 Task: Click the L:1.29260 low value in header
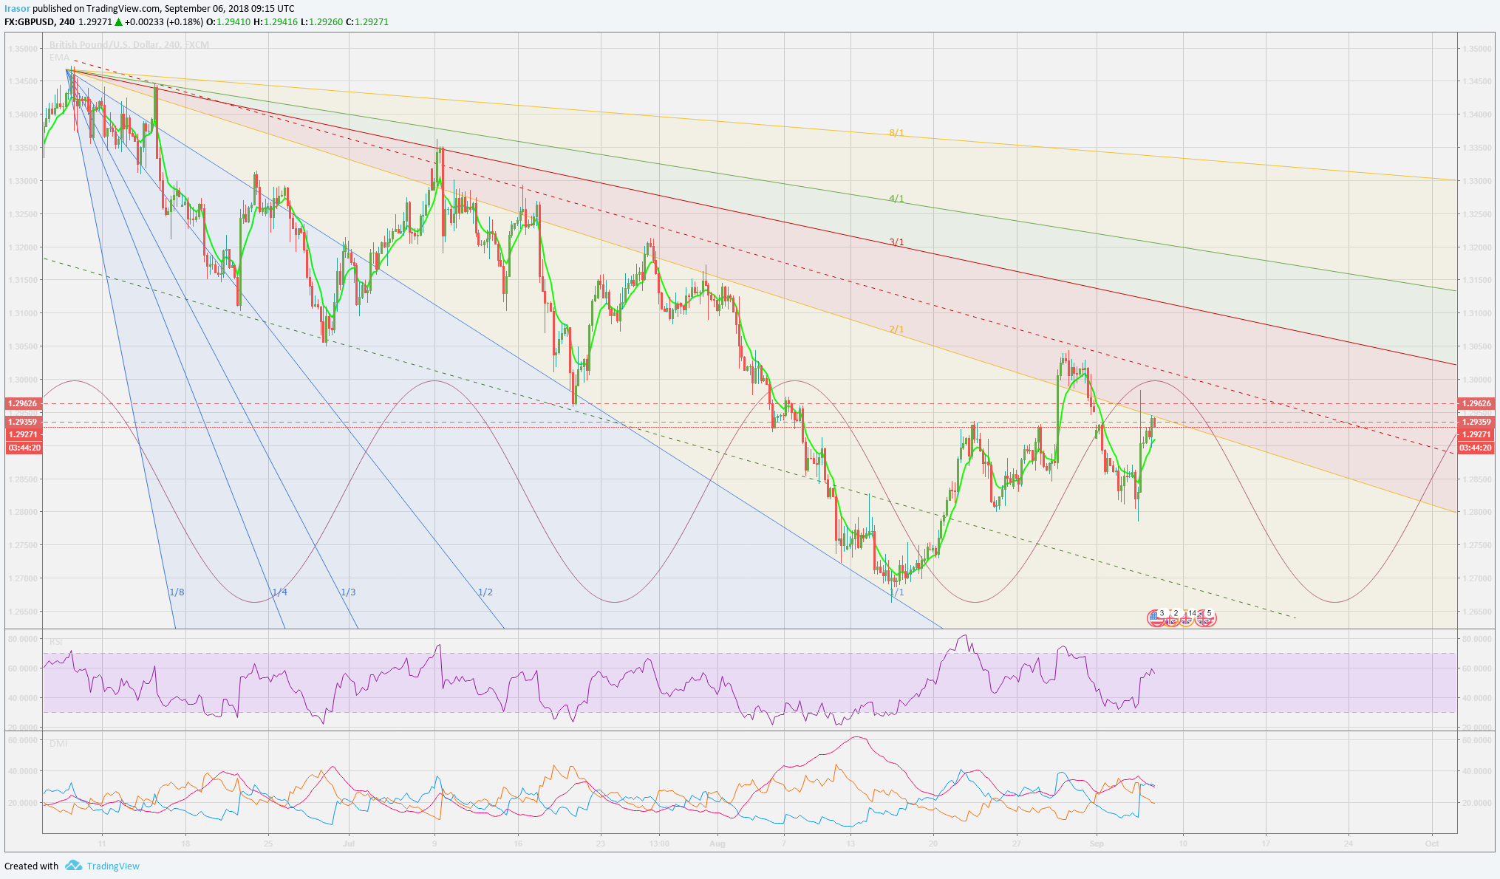click(322, 22)
